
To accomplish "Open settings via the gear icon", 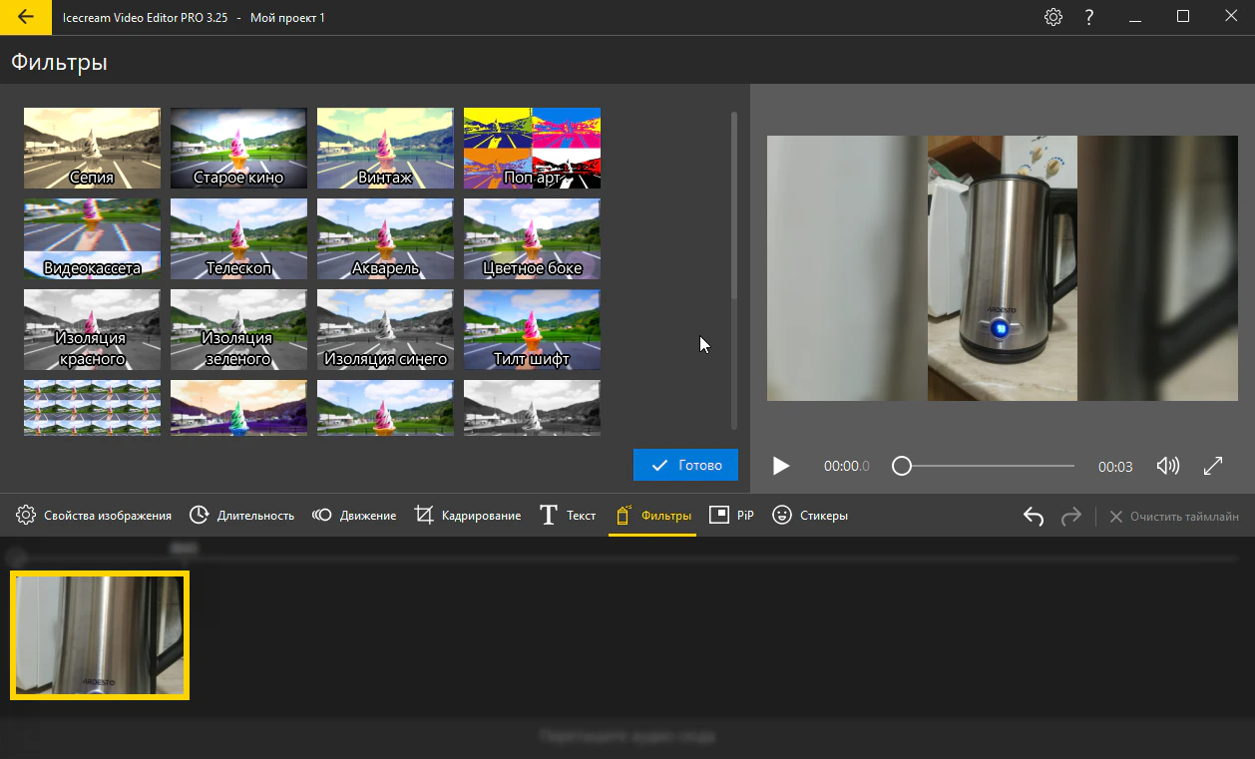I will 1053,17.
